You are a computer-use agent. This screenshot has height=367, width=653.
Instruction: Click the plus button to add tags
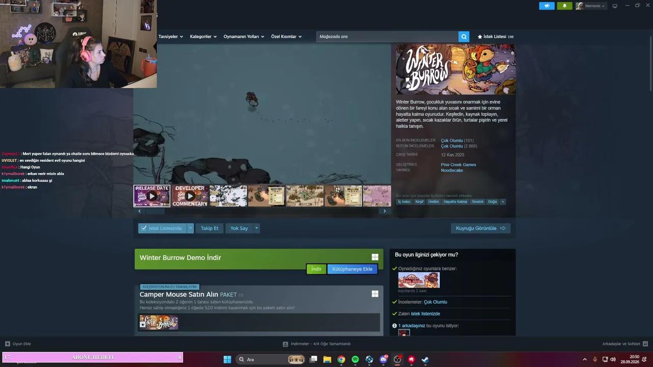pyautogui.click(x=503, y=202)
